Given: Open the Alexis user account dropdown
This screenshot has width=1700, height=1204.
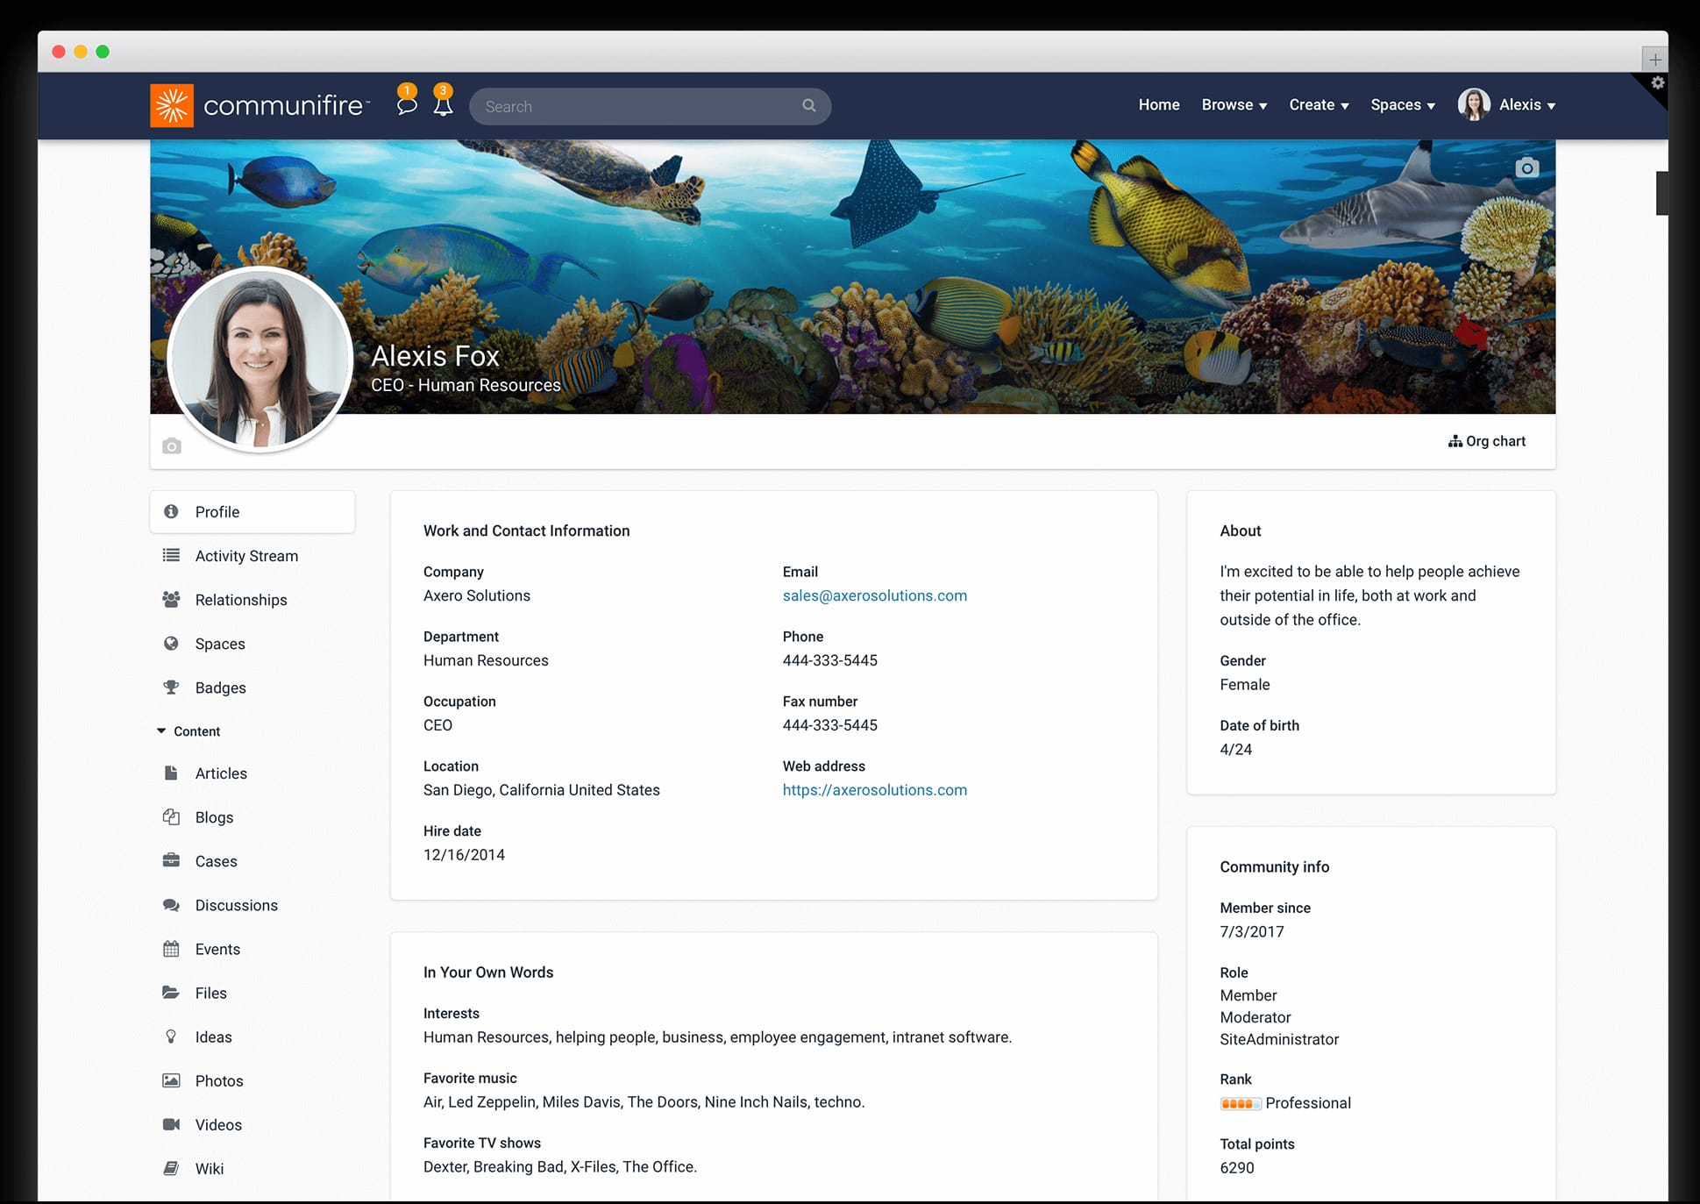Looking at the screenshot, I should (x=1526, y=104).
